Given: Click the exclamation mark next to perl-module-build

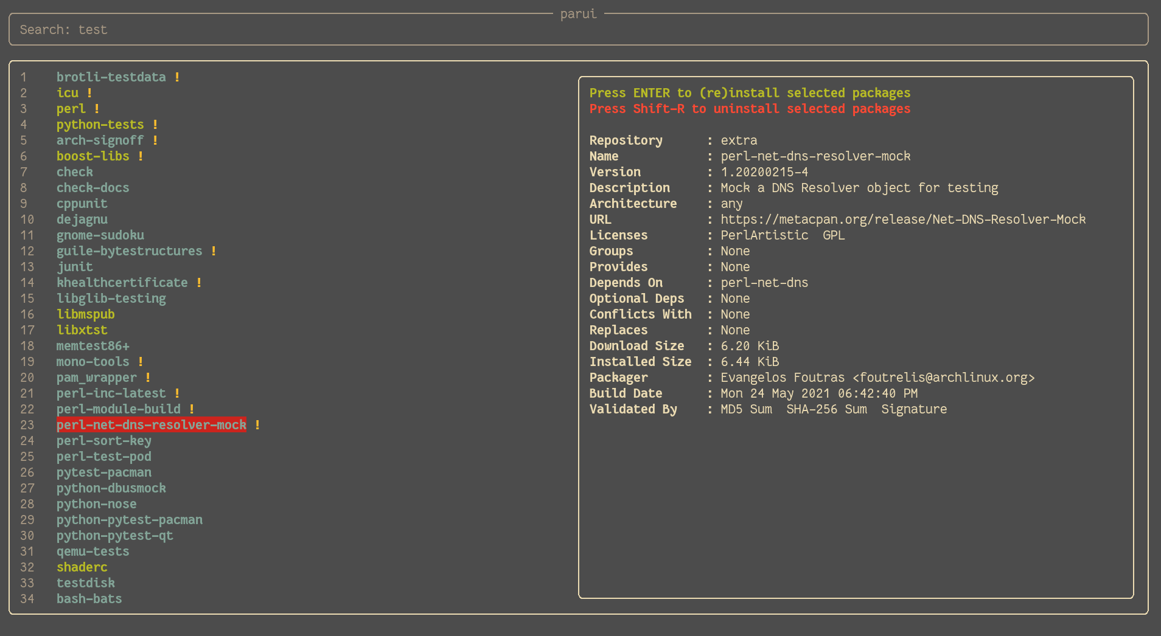Looking at the screenshot, I should tap(192, 409).
